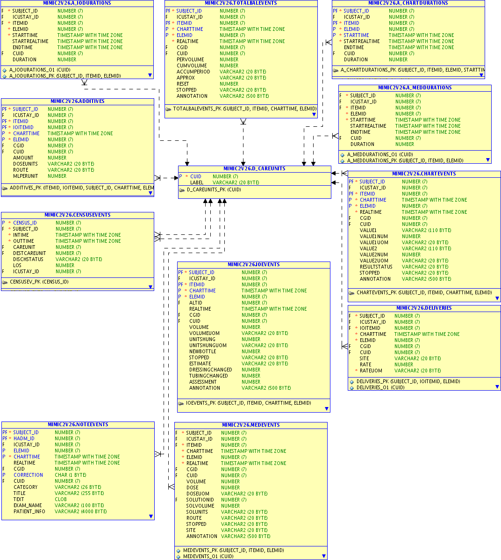
Task: Select the MIMIC2V26.MEDEVENTS table header
Action: (x=250, y=425)
